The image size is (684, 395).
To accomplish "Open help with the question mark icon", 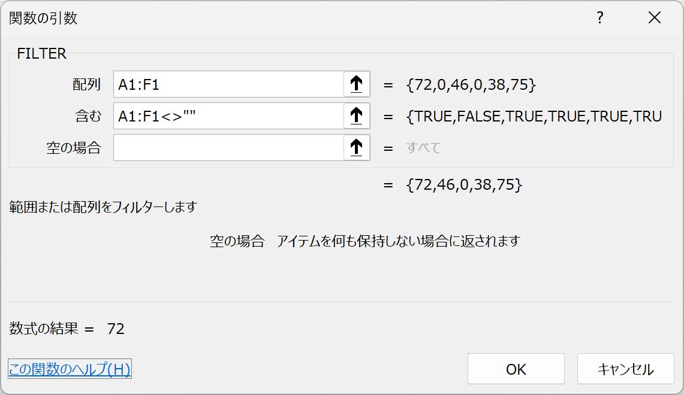I will (x=600, y=18).
